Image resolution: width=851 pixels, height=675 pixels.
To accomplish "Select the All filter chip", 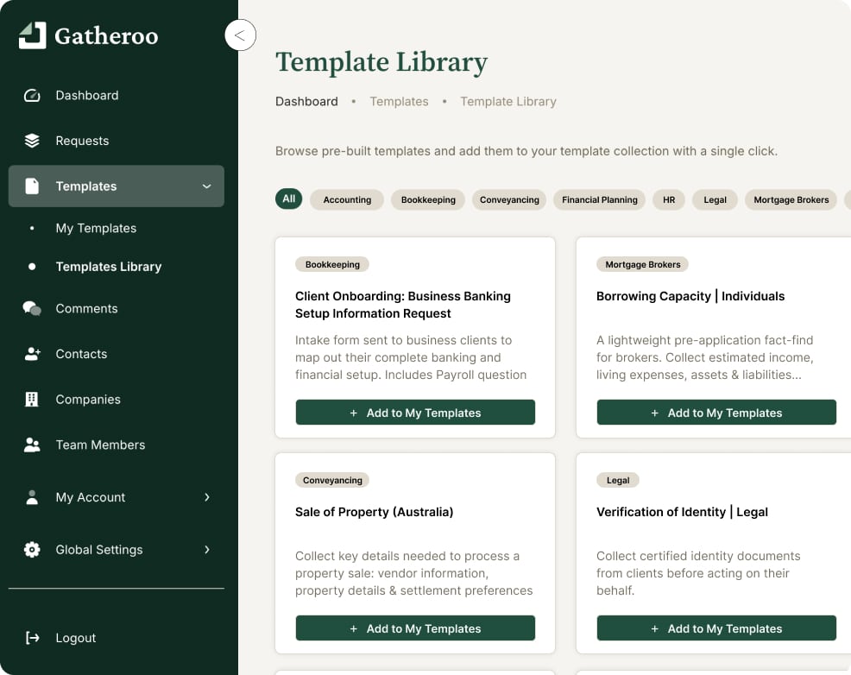I will coord(289,199).
